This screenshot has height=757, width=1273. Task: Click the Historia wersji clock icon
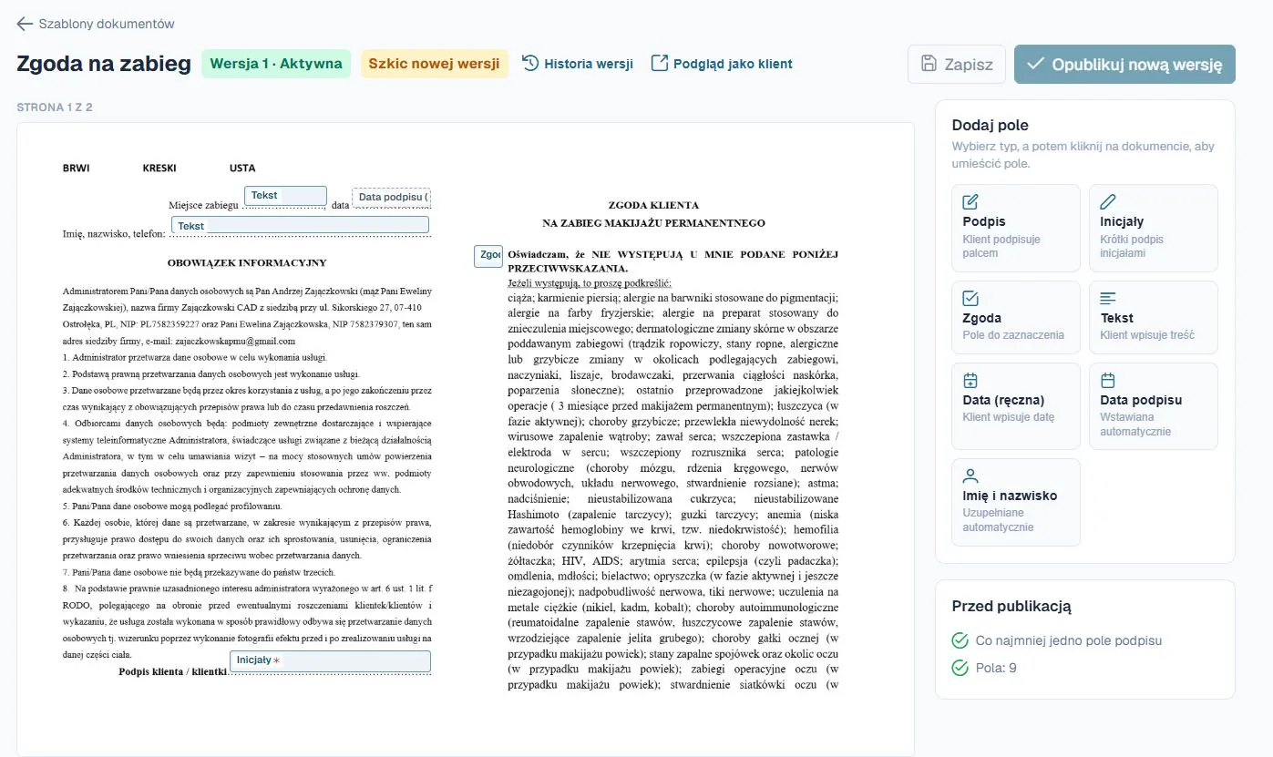pyautogui.click(x=530, y=63)
